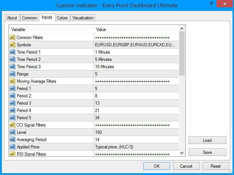This screenshot has height=175, width=234.
Task: Click the plus-sign value of Common Filters
Action: coord(132,38)
